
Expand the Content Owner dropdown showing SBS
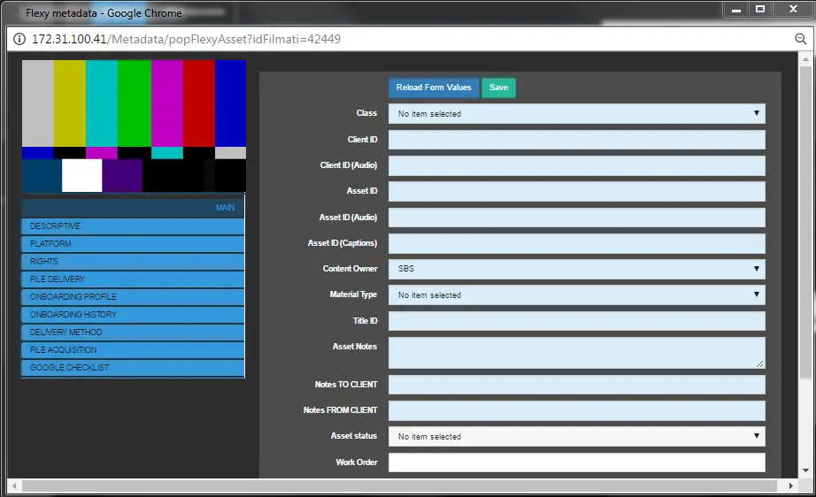576,269
